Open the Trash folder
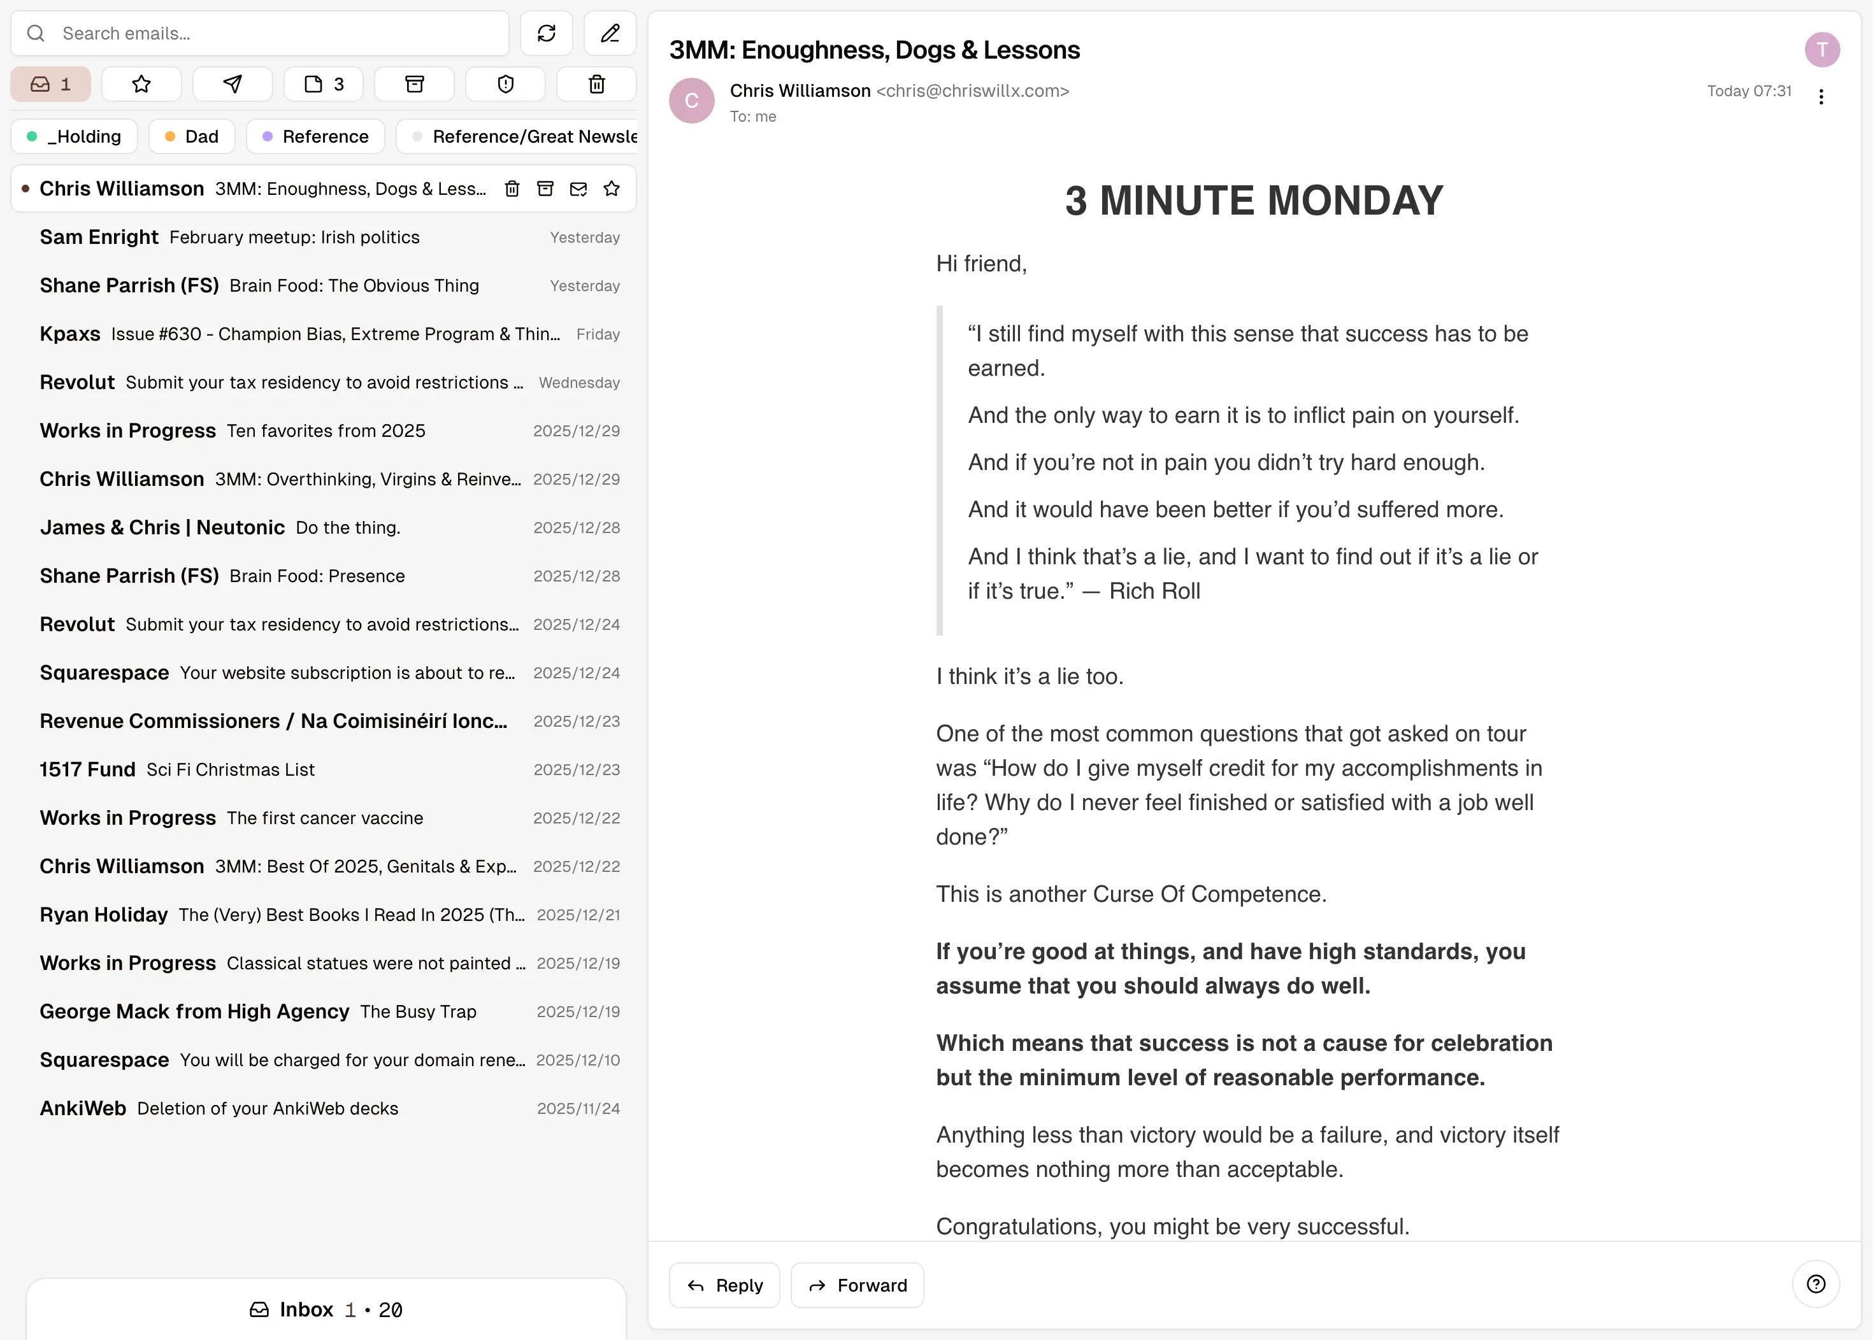The height and width of the screenshot is (1340, 1873). [596, 84]
